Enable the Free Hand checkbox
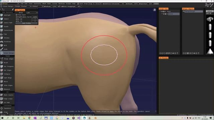The image size is (214, 120). click(16, 15)
